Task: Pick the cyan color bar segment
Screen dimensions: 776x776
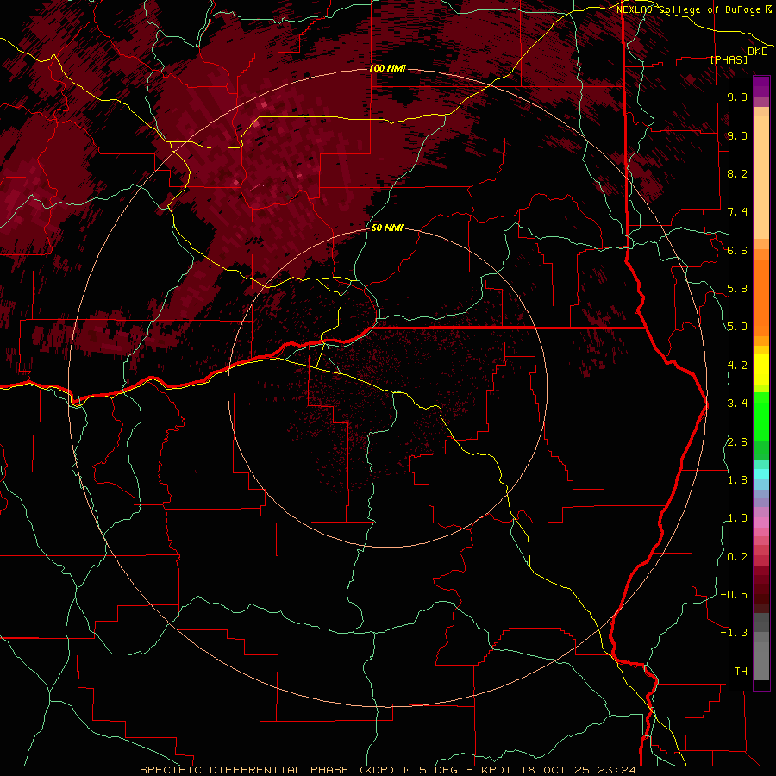Action: [761, 473]
